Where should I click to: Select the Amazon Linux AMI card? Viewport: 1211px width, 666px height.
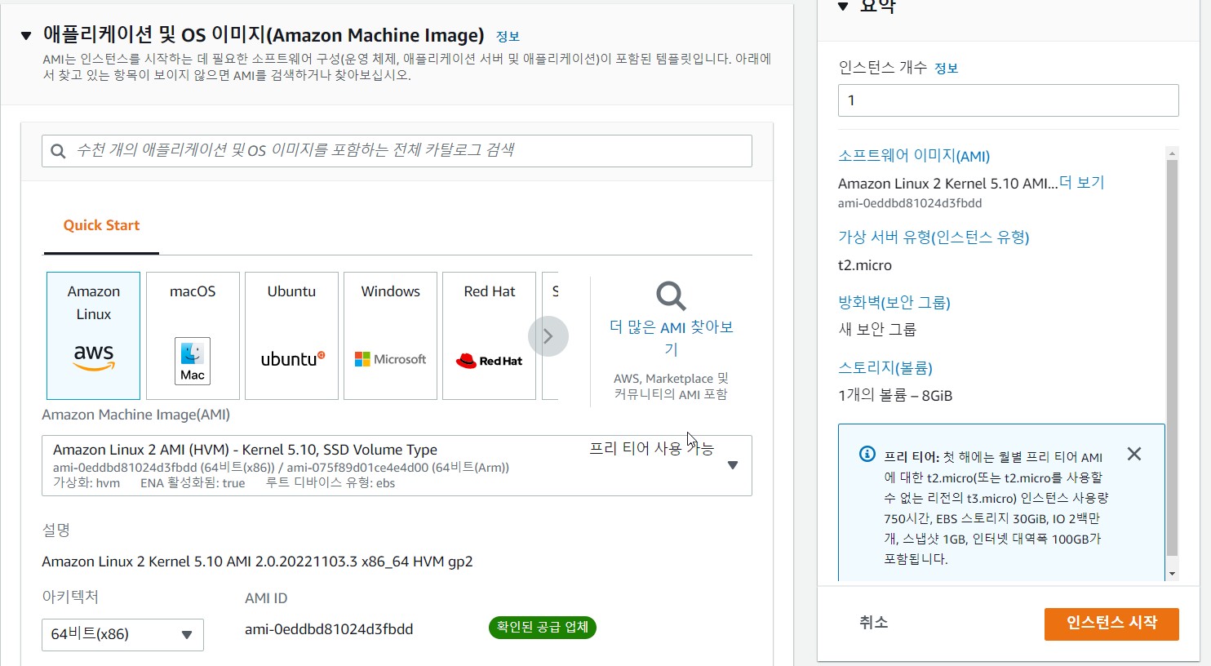tap(93, 335)
